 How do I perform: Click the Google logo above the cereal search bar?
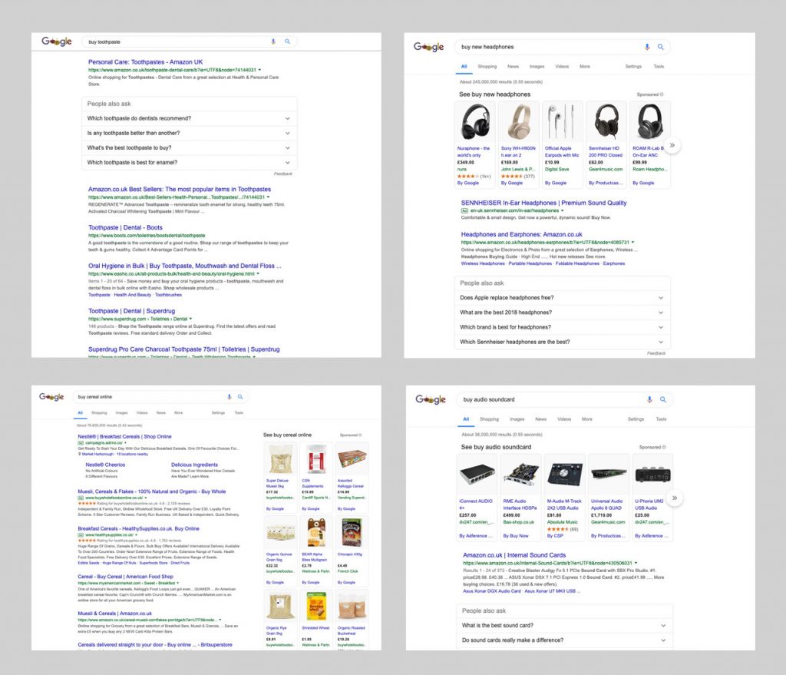pos(51,397)
